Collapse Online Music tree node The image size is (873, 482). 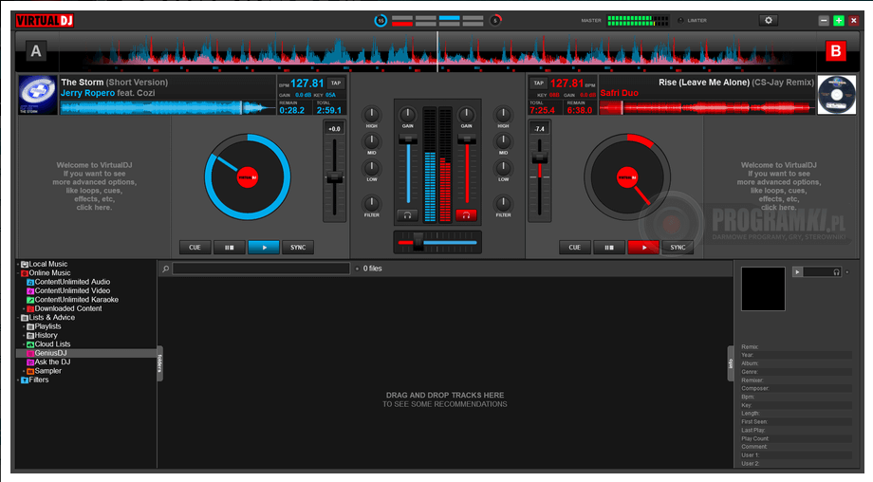[18, 273]
